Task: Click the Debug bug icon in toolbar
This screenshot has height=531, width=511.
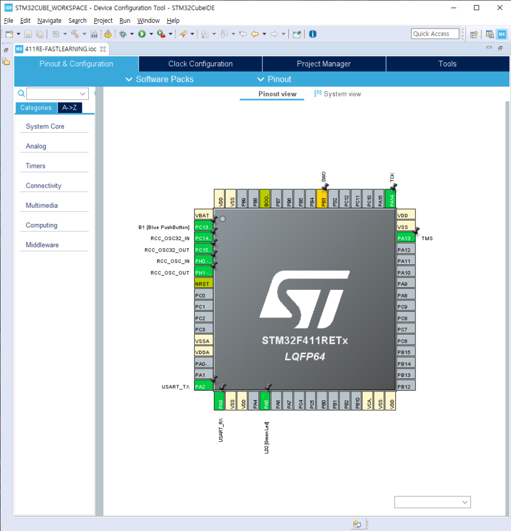Action: coord(123,34)
